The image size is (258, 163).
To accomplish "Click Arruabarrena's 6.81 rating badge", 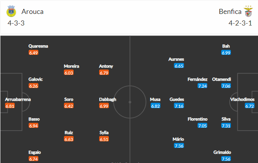I will [x=10, y=106].
